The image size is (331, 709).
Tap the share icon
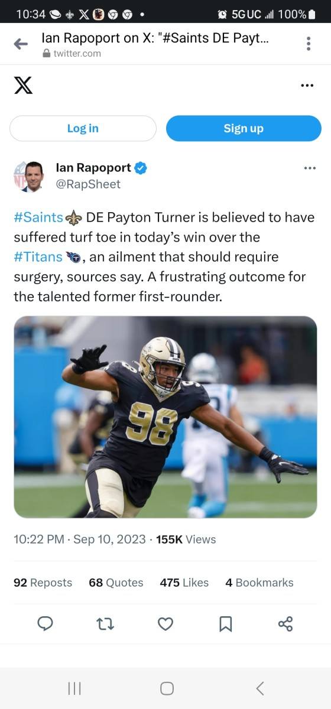pos(285,624)
